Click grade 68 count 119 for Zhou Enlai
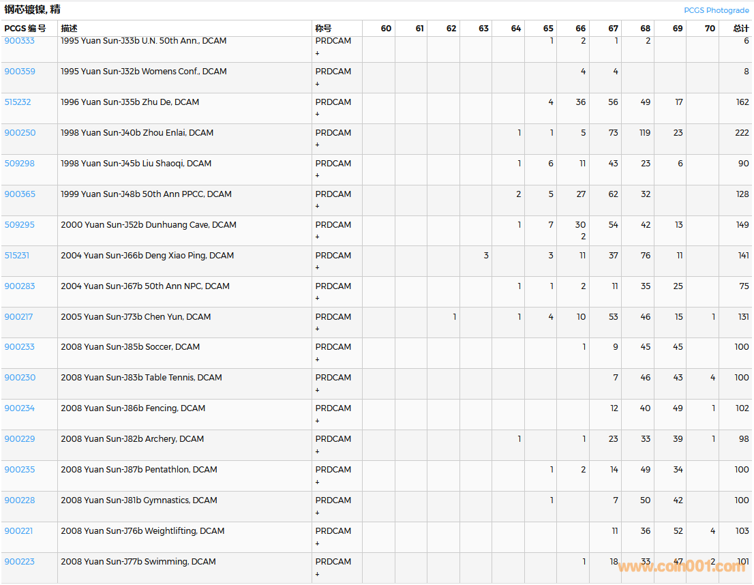Viewport: 754px width, 585px height. (x=644, y=133)
